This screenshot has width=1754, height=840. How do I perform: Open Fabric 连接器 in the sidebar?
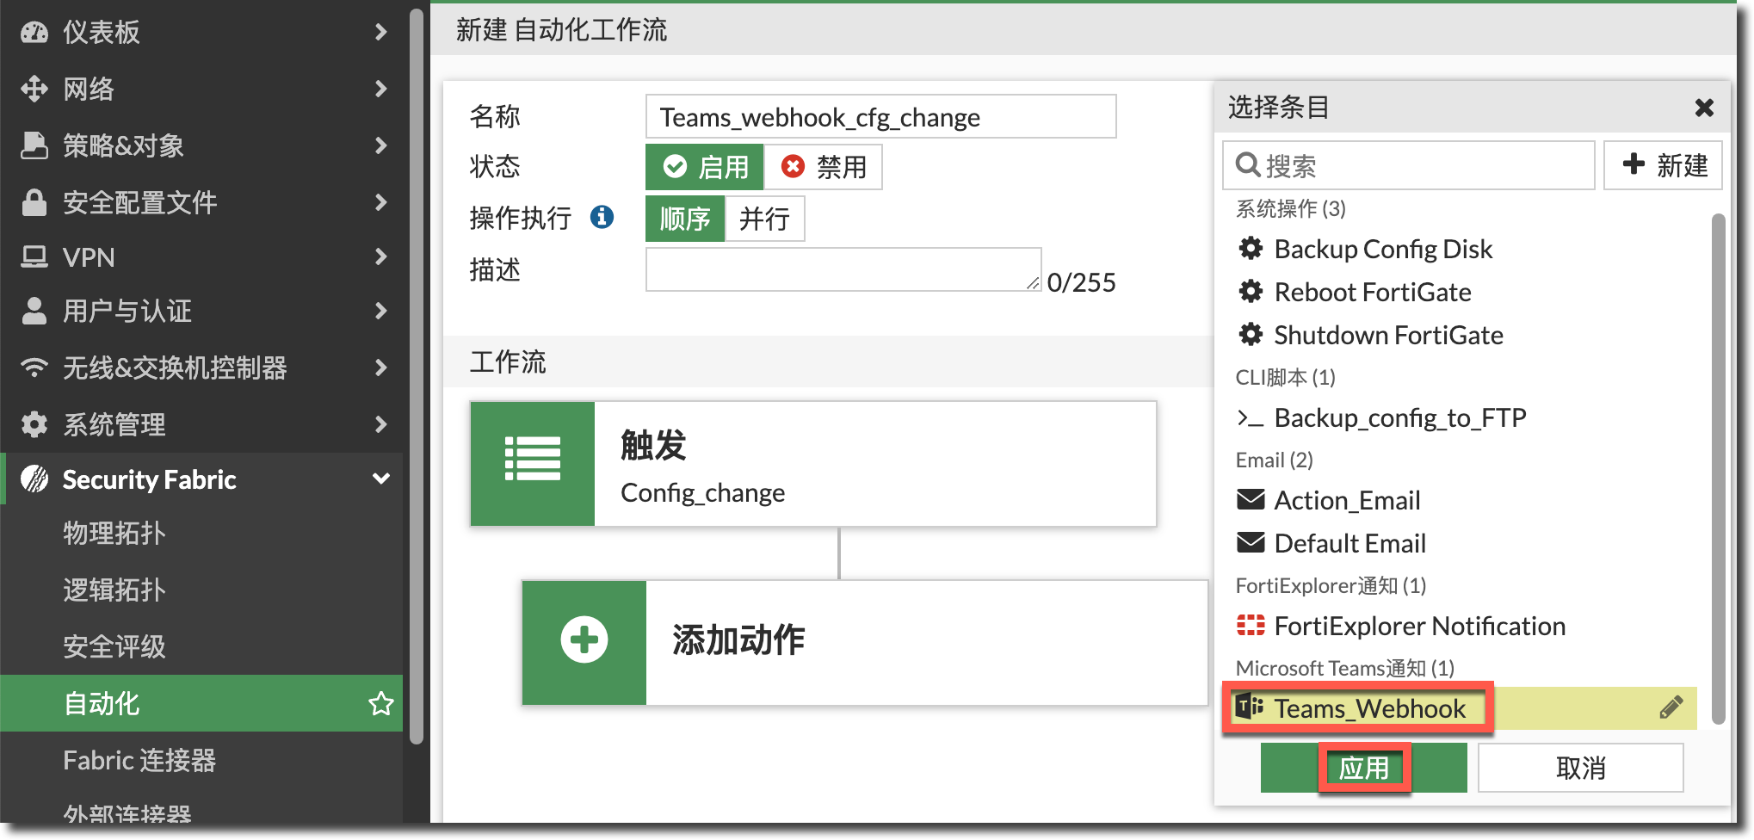tap(138, 760)
